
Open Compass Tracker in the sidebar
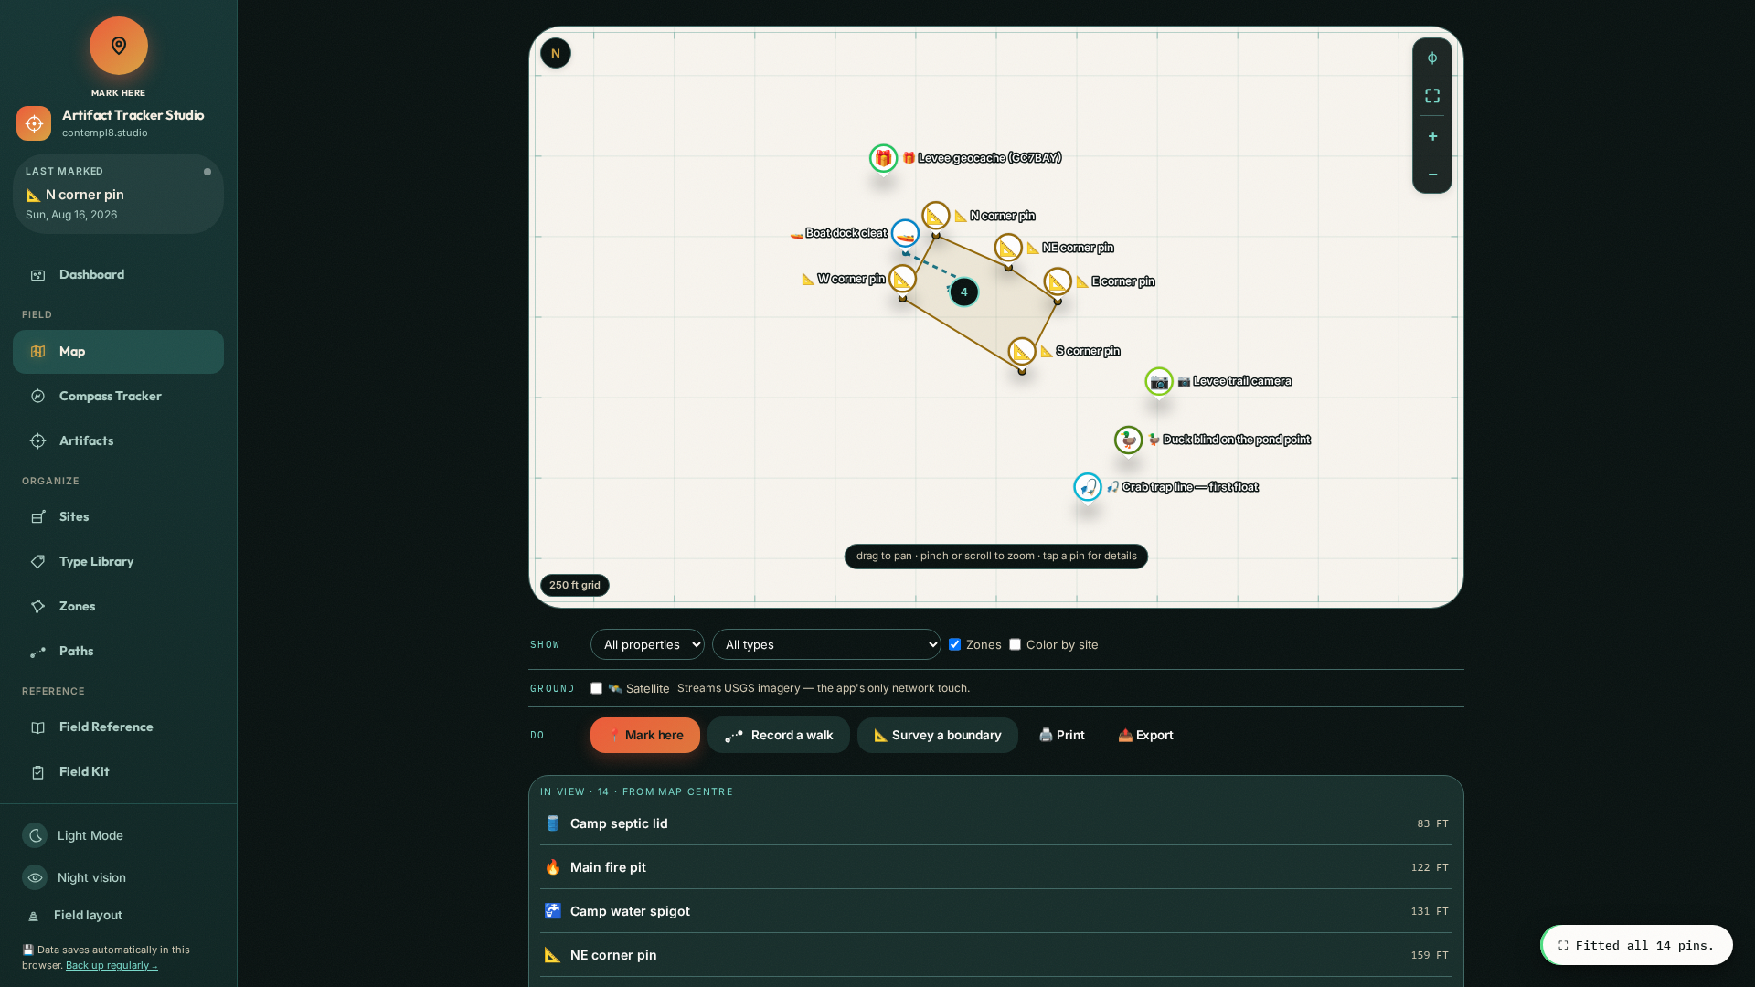[118, 397]
